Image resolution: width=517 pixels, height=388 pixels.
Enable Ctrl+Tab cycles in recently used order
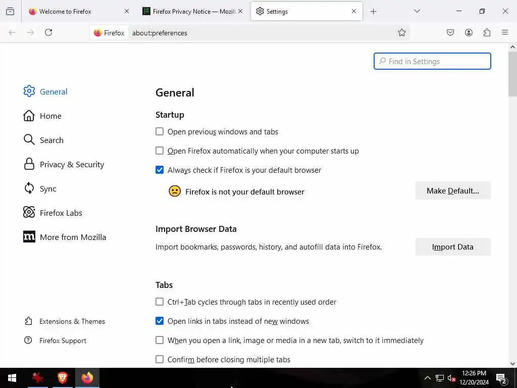click(x=160, y=302)
